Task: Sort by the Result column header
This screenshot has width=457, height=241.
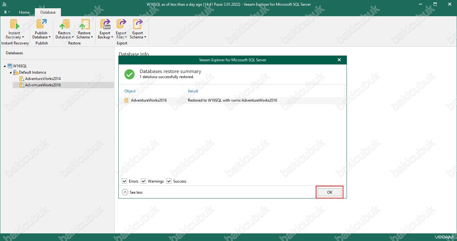Action: click(x=193, y=91)
